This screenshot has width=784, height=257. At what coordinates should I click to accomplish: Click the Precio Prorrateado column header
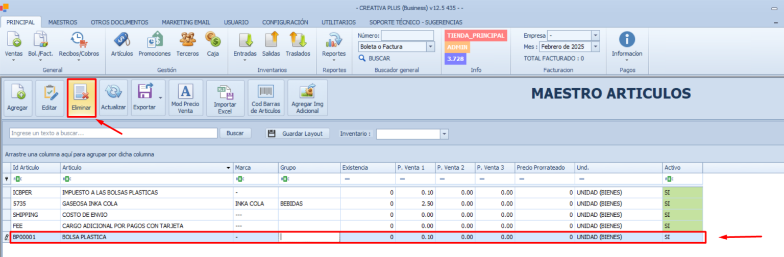click(x=545, y=168)
